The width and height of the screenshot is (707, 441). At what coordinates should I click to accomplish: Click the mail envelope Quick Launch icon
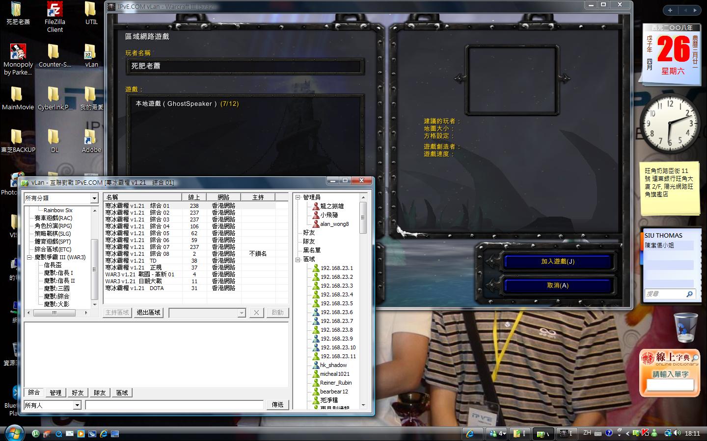[70, 434]
